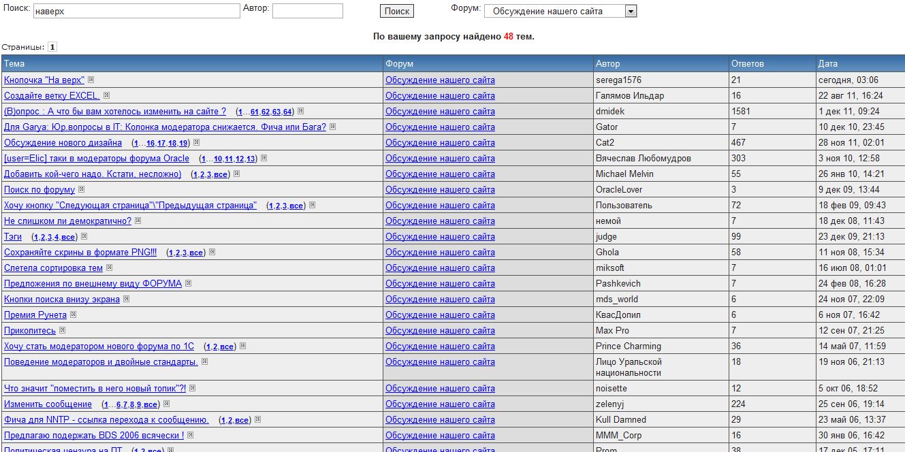Viewport: 905px width, 452px height.
Task: Click icon after 'Приколитесь' topic
Action: point(62,330)
